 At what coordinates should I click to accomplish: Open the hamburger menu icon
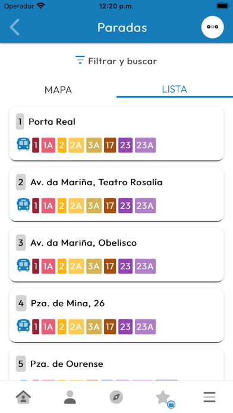(x=209, y=397)
